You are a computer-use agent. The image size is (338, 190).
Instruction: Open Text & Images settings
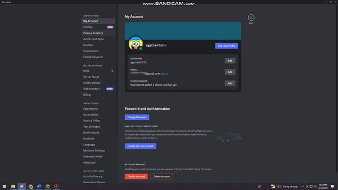tap(98, 127)
